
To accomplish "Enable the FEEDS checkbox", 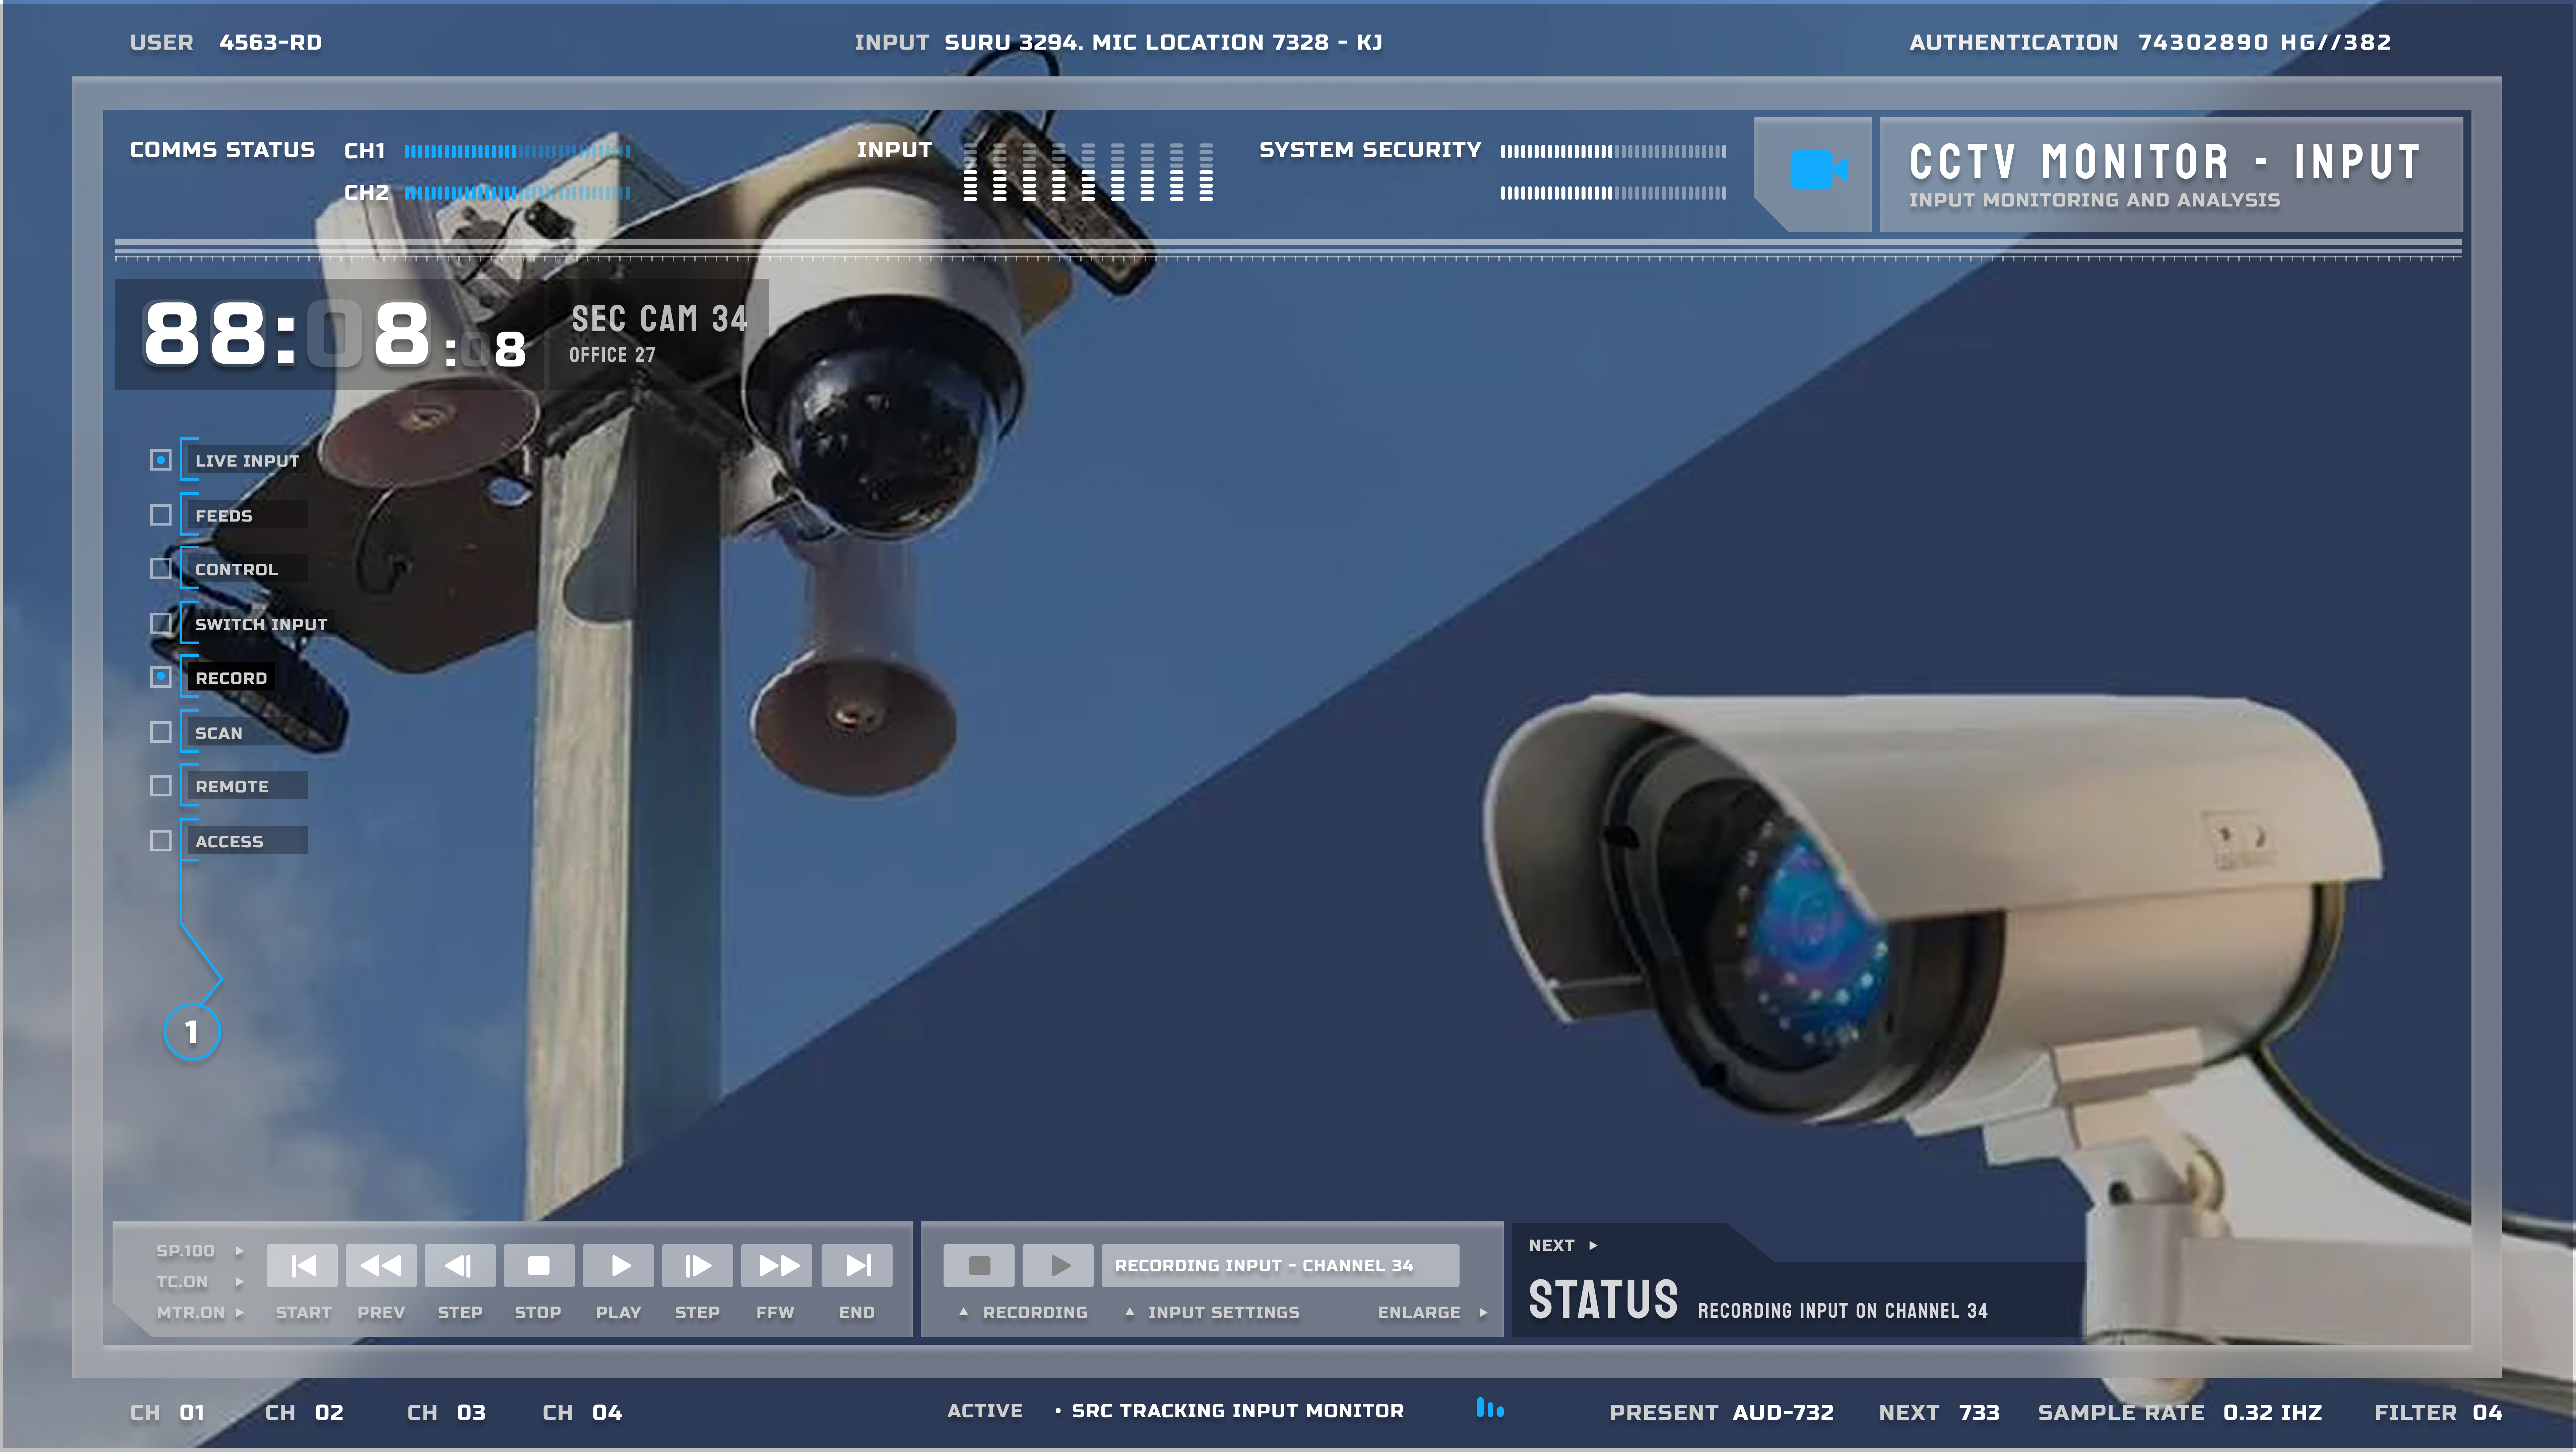I will [160, 515].
